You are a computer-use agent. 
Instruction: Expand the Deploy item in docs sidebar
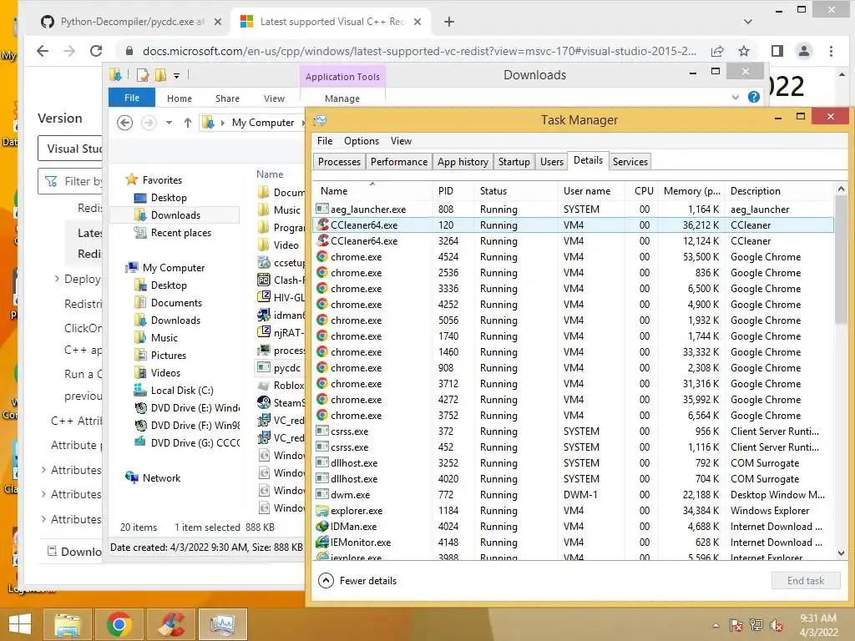pos(57,279)
